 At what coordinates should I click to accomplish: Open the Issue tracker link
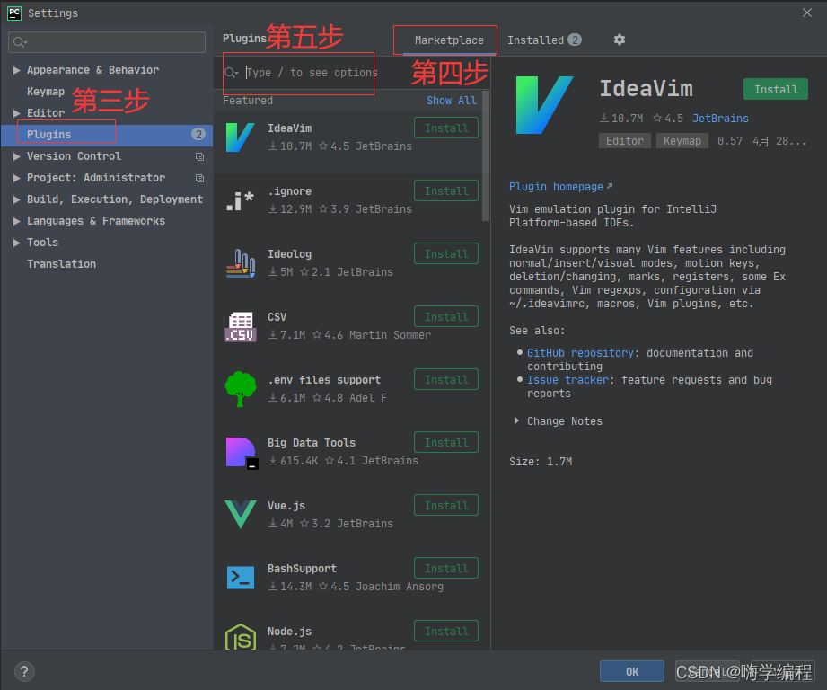[567, 380]
